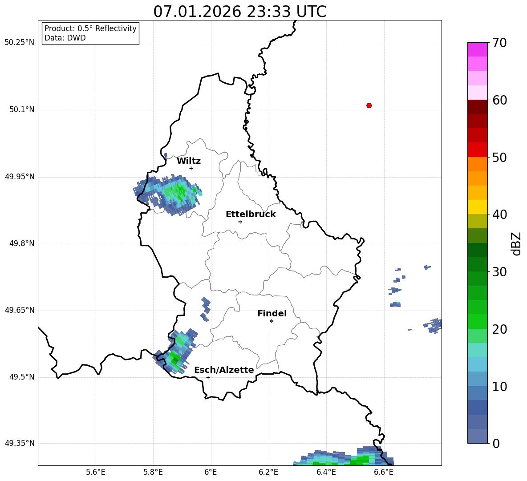Select the Findel city label
Image resolution: width=527 pixels, height=481 pixels.
(272, 313)
